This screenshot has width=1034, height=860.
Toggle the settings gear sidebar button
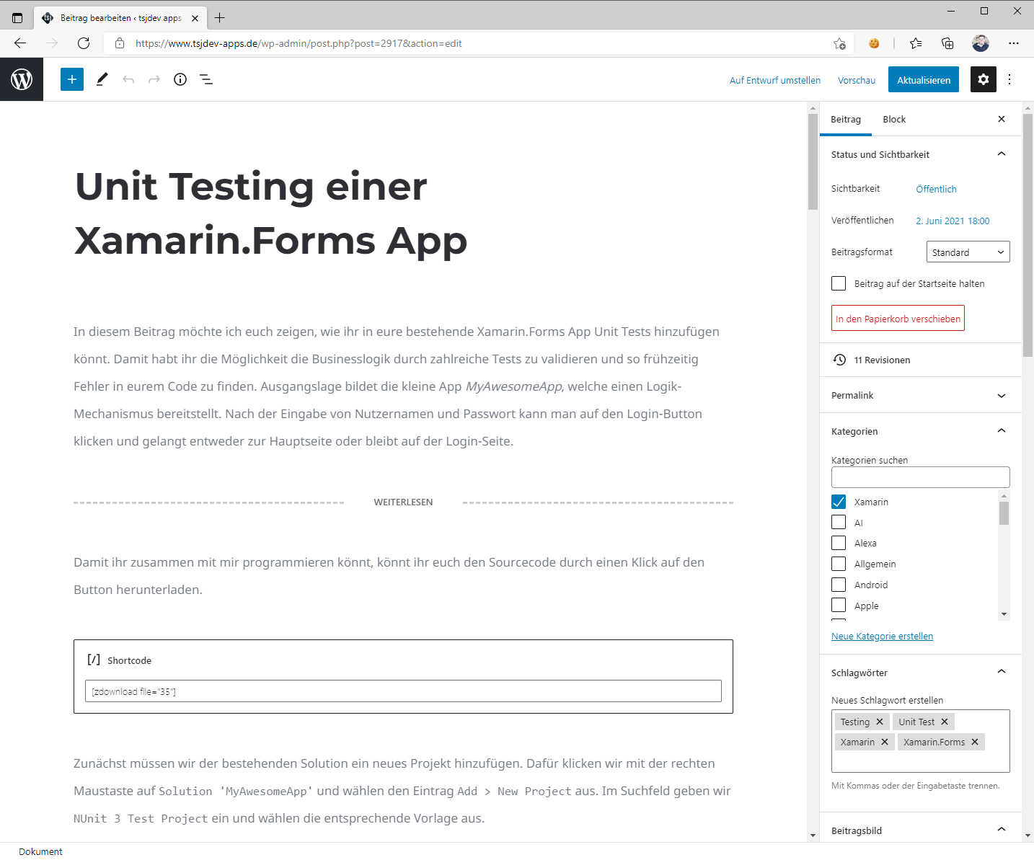(x=983, y=79)
